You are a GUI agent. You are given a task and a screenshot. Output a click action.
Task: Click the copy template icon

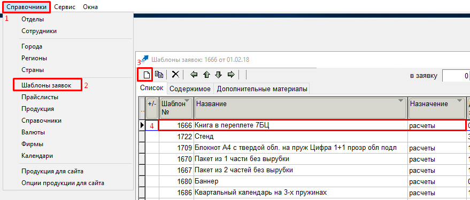click(x=159, y=75)
